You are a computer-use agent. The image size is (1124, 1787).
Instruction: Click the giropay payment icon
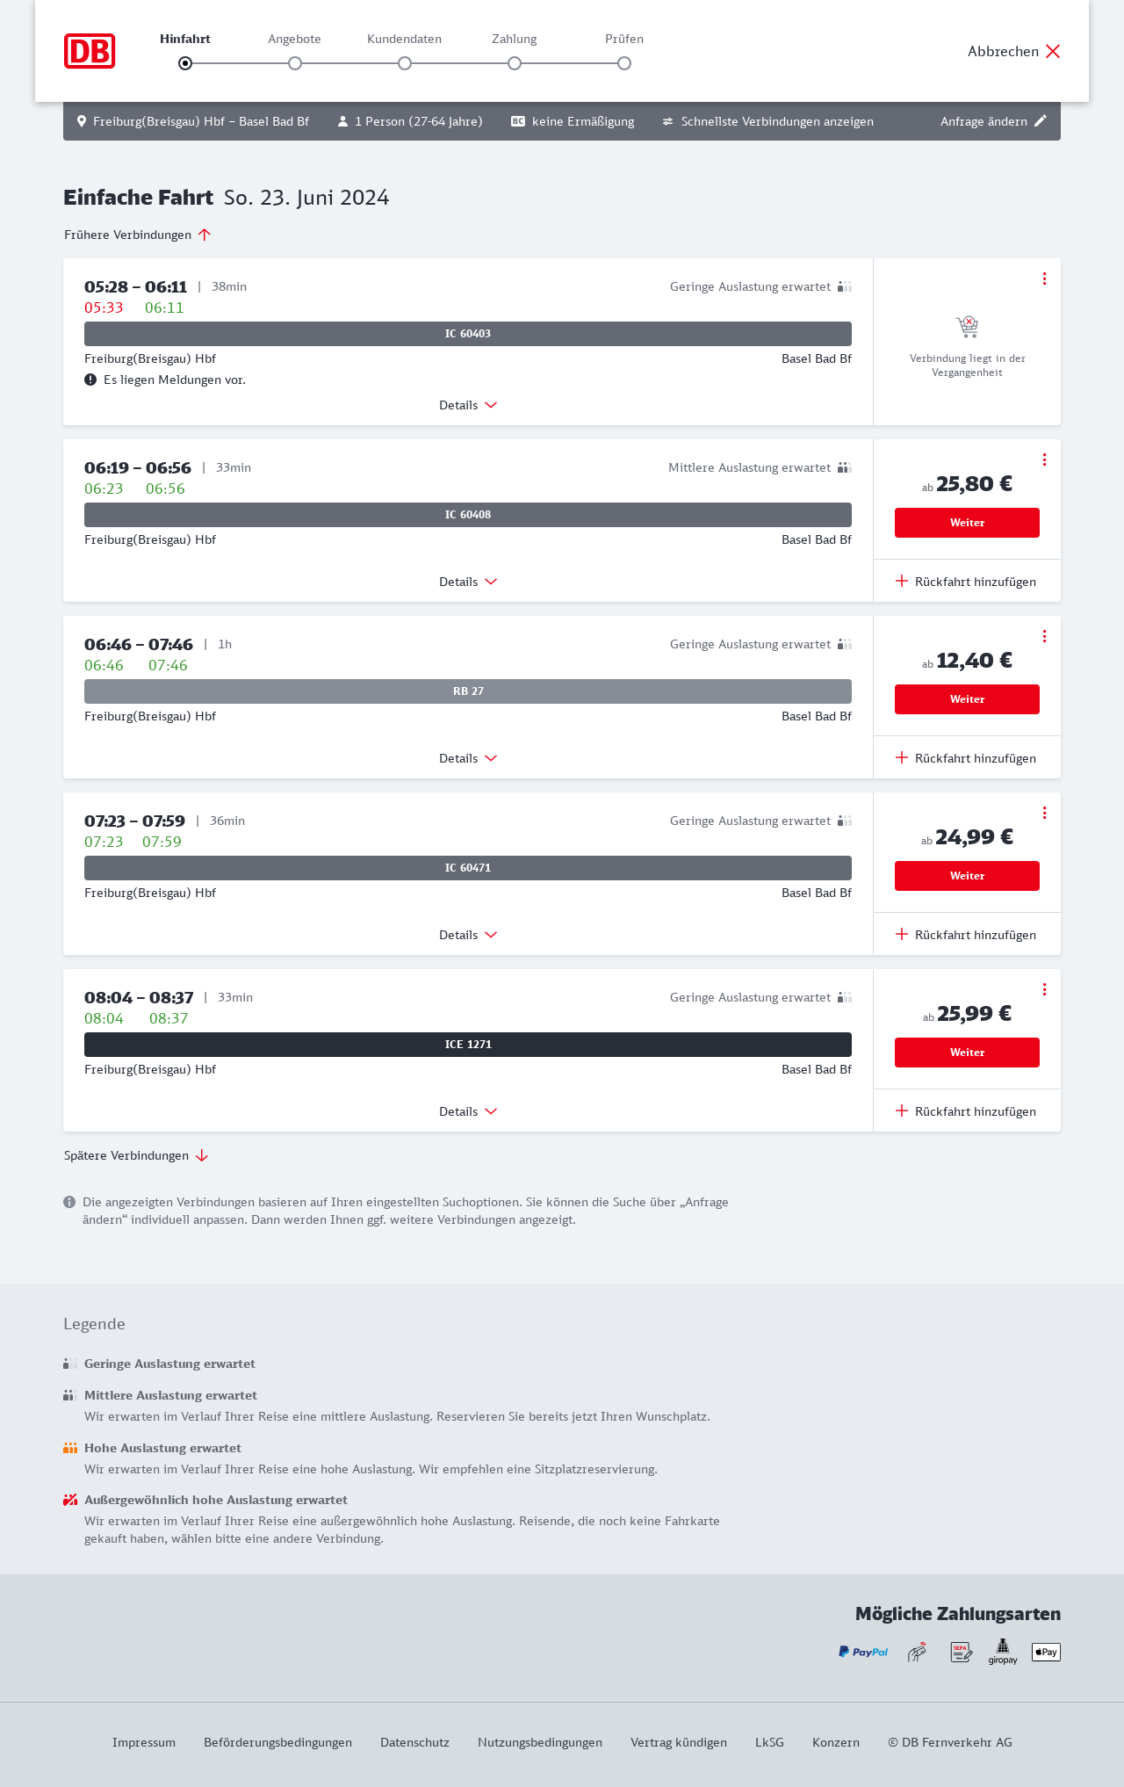click(1003, 1652)
